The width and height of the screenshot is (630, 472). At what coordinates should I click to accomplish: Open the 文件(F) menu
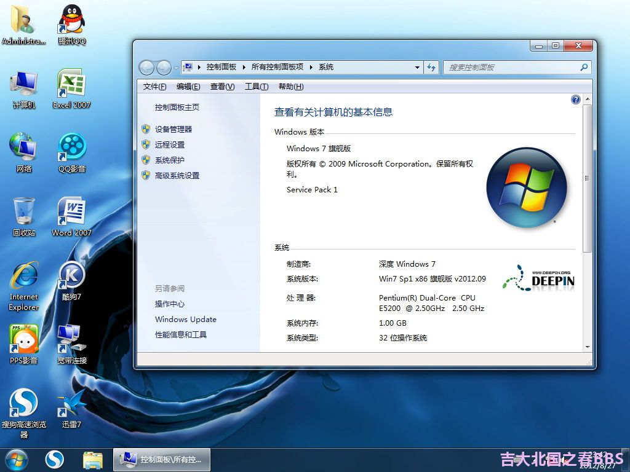click(154, 86)
